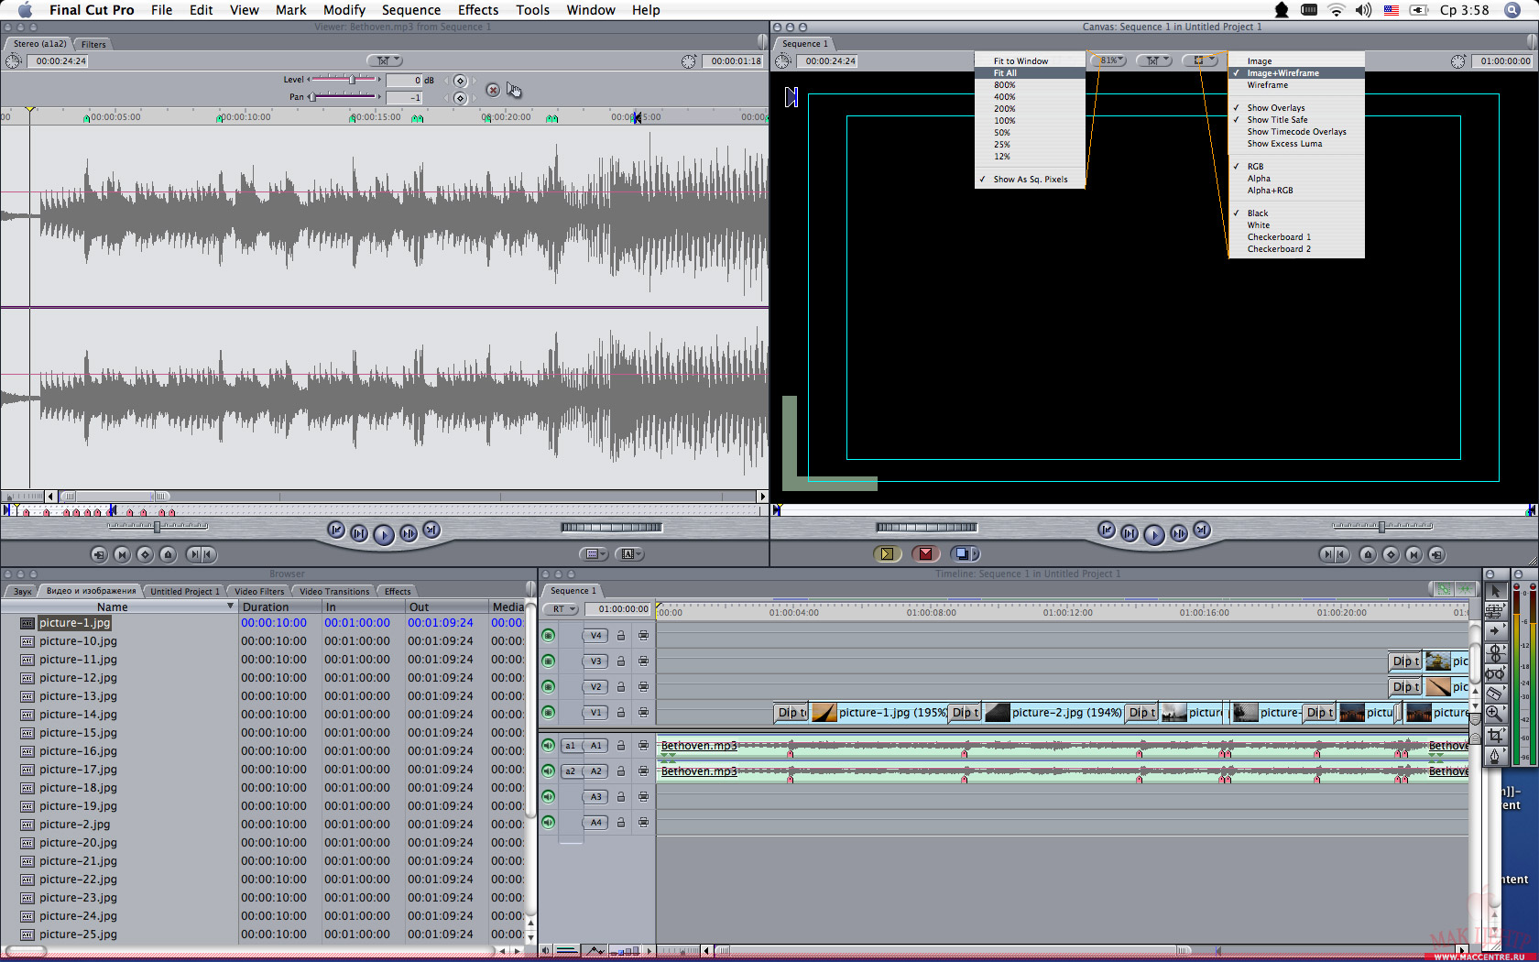Viewport: 1539px width, 962px height.
Task: Click the red Overwrite edit button in Canvas
Action: [925, 553]
